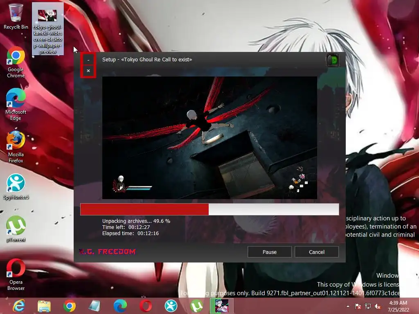Open µTorrent from the taskbar
Image resolution: width=419 pixels, height=314 pixels.
coord(196,306)
